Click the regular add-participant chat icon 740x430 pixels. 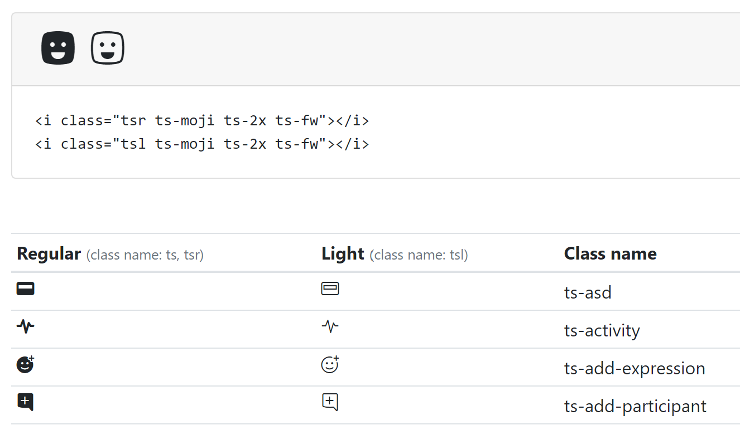[26, 402]
